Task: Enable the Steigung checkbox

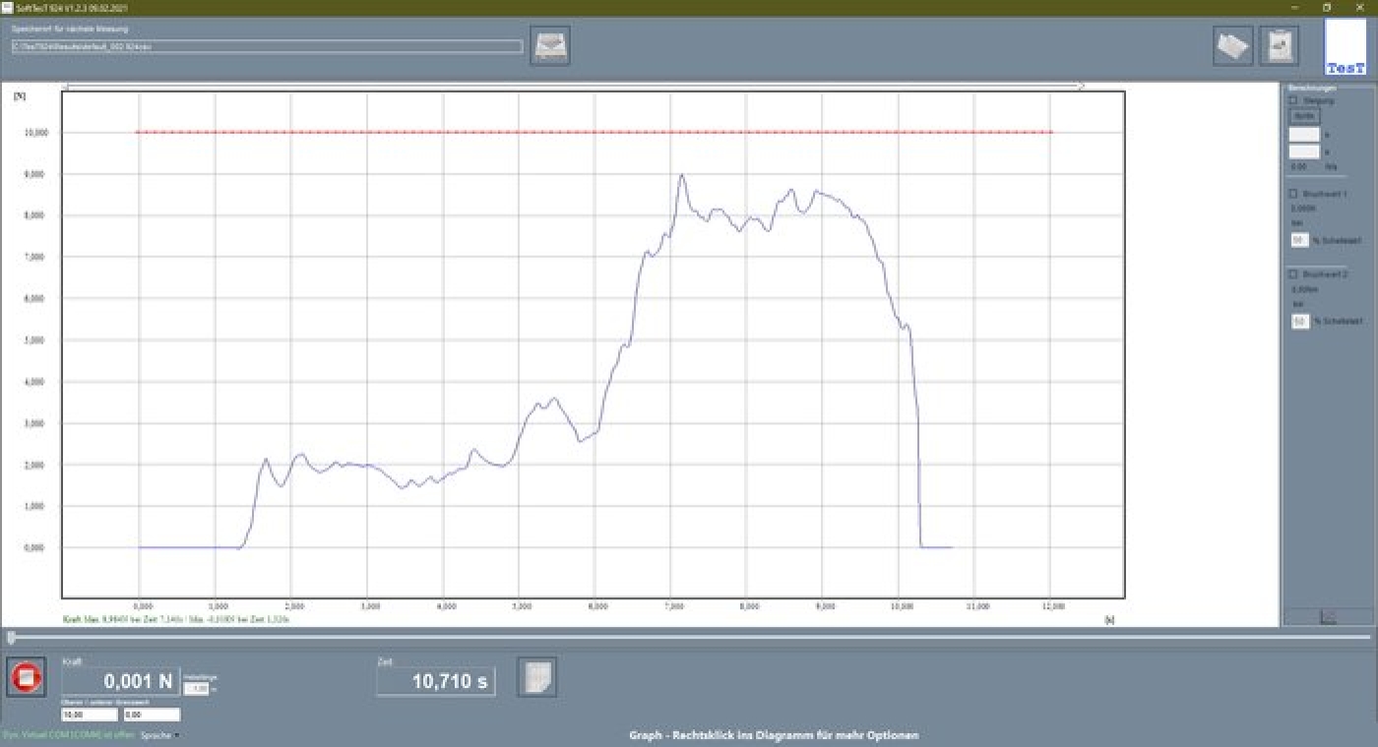Action: click(x=1293, y=100)
